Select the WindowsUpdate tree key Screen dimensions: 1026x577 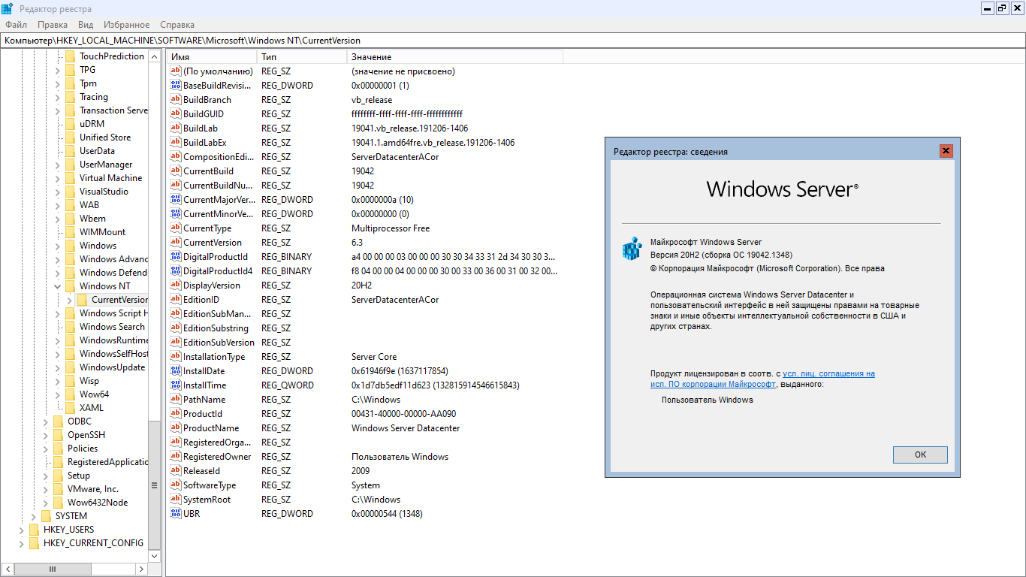click(x=112, y=367)
